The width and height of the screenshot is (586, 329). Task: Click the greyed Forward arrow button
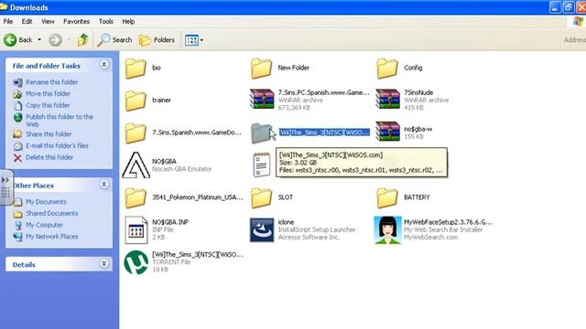(x=55, y=39)
